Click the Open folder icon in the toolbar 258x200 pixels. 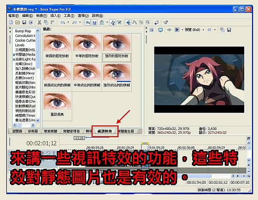tap(18, 22)
